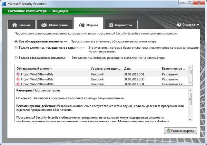Open the Параметры tab
The height and width of the screenshot is (145, 207).
(121, 25)
